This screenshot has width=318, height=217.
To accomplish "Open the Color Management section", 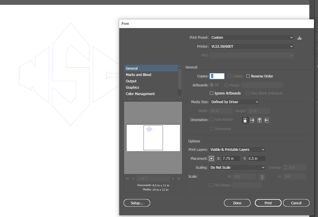I will coord(140,94).
